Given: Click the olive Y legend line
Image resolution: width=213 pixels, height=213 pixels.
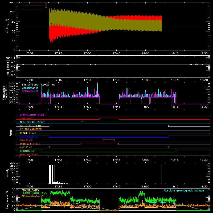Looking at the screenshot, I should 32,9.
